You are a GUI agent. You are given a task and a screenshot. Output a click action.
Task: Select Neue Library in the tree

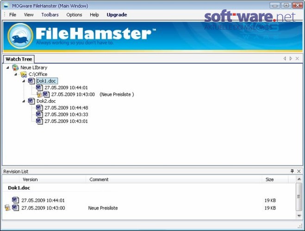[x=34, y=67]
